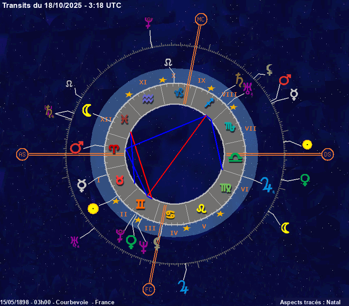This screenshot has width=349, height=306.
Task: Select the DS descendant marker circle
Action: (328, 154)
